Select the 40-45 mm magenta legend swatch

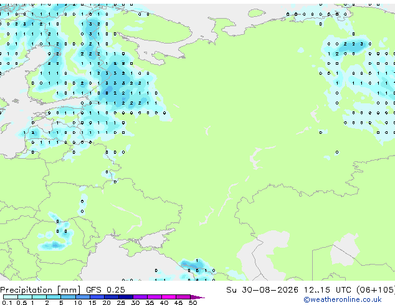point(169,297)
